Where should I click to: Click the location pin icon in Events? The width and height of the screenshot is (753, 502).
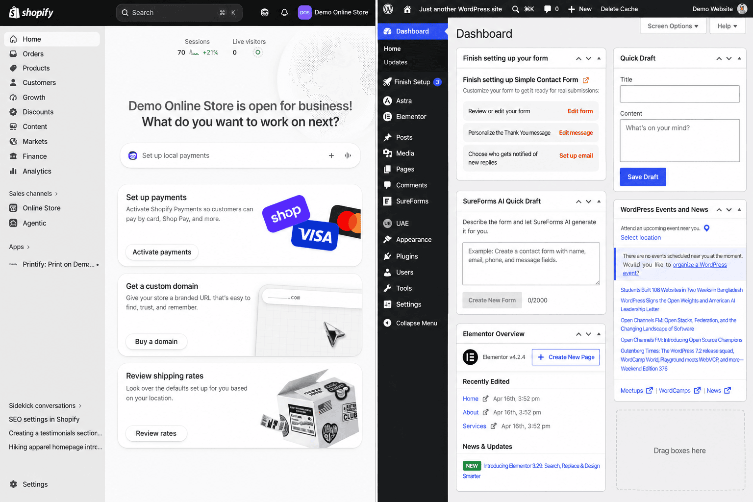click(x=706, y=228)
